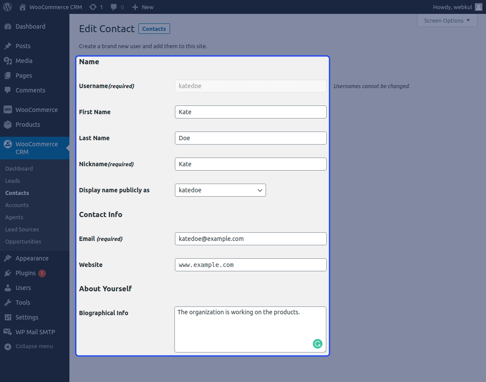Focus the First Name field

pos(251,112)
